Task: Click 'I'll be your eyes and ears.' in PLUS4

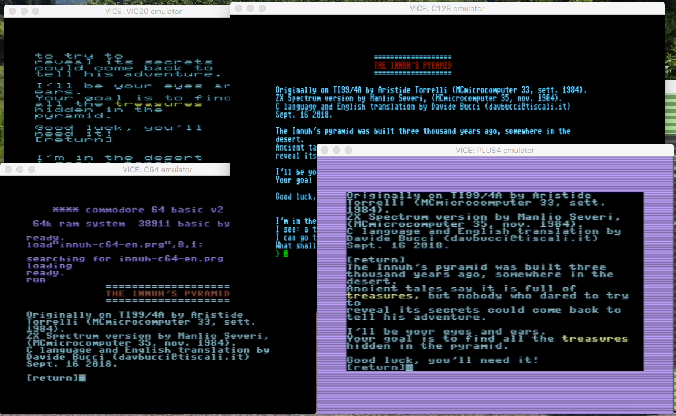Action: click(446, 332)
